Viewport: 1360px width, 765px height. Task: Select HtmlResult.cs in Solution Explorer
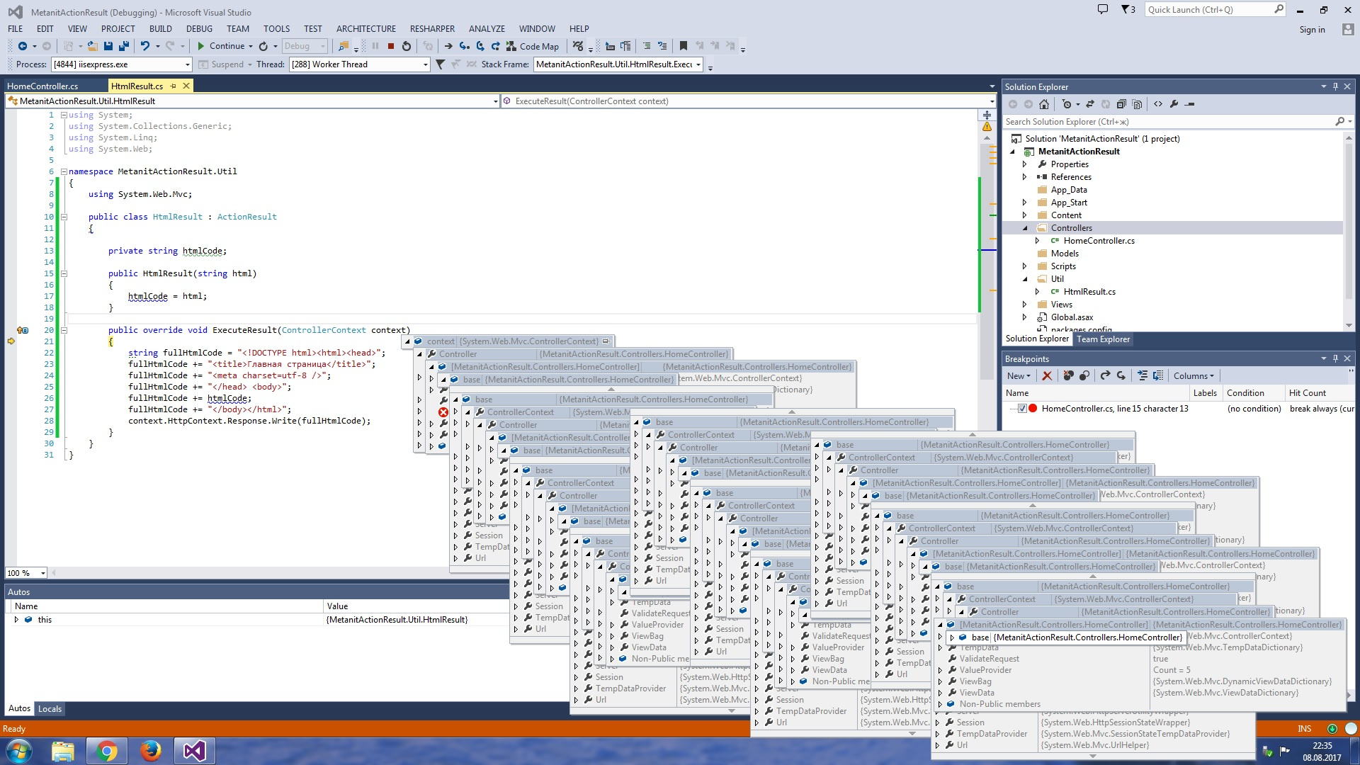1089,292
